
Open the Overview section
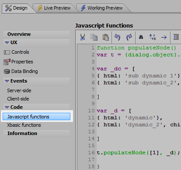pos(36,34)
